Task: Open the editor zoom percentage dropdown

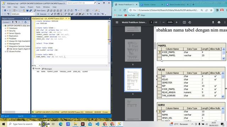Action: click(x=39, y=66)
